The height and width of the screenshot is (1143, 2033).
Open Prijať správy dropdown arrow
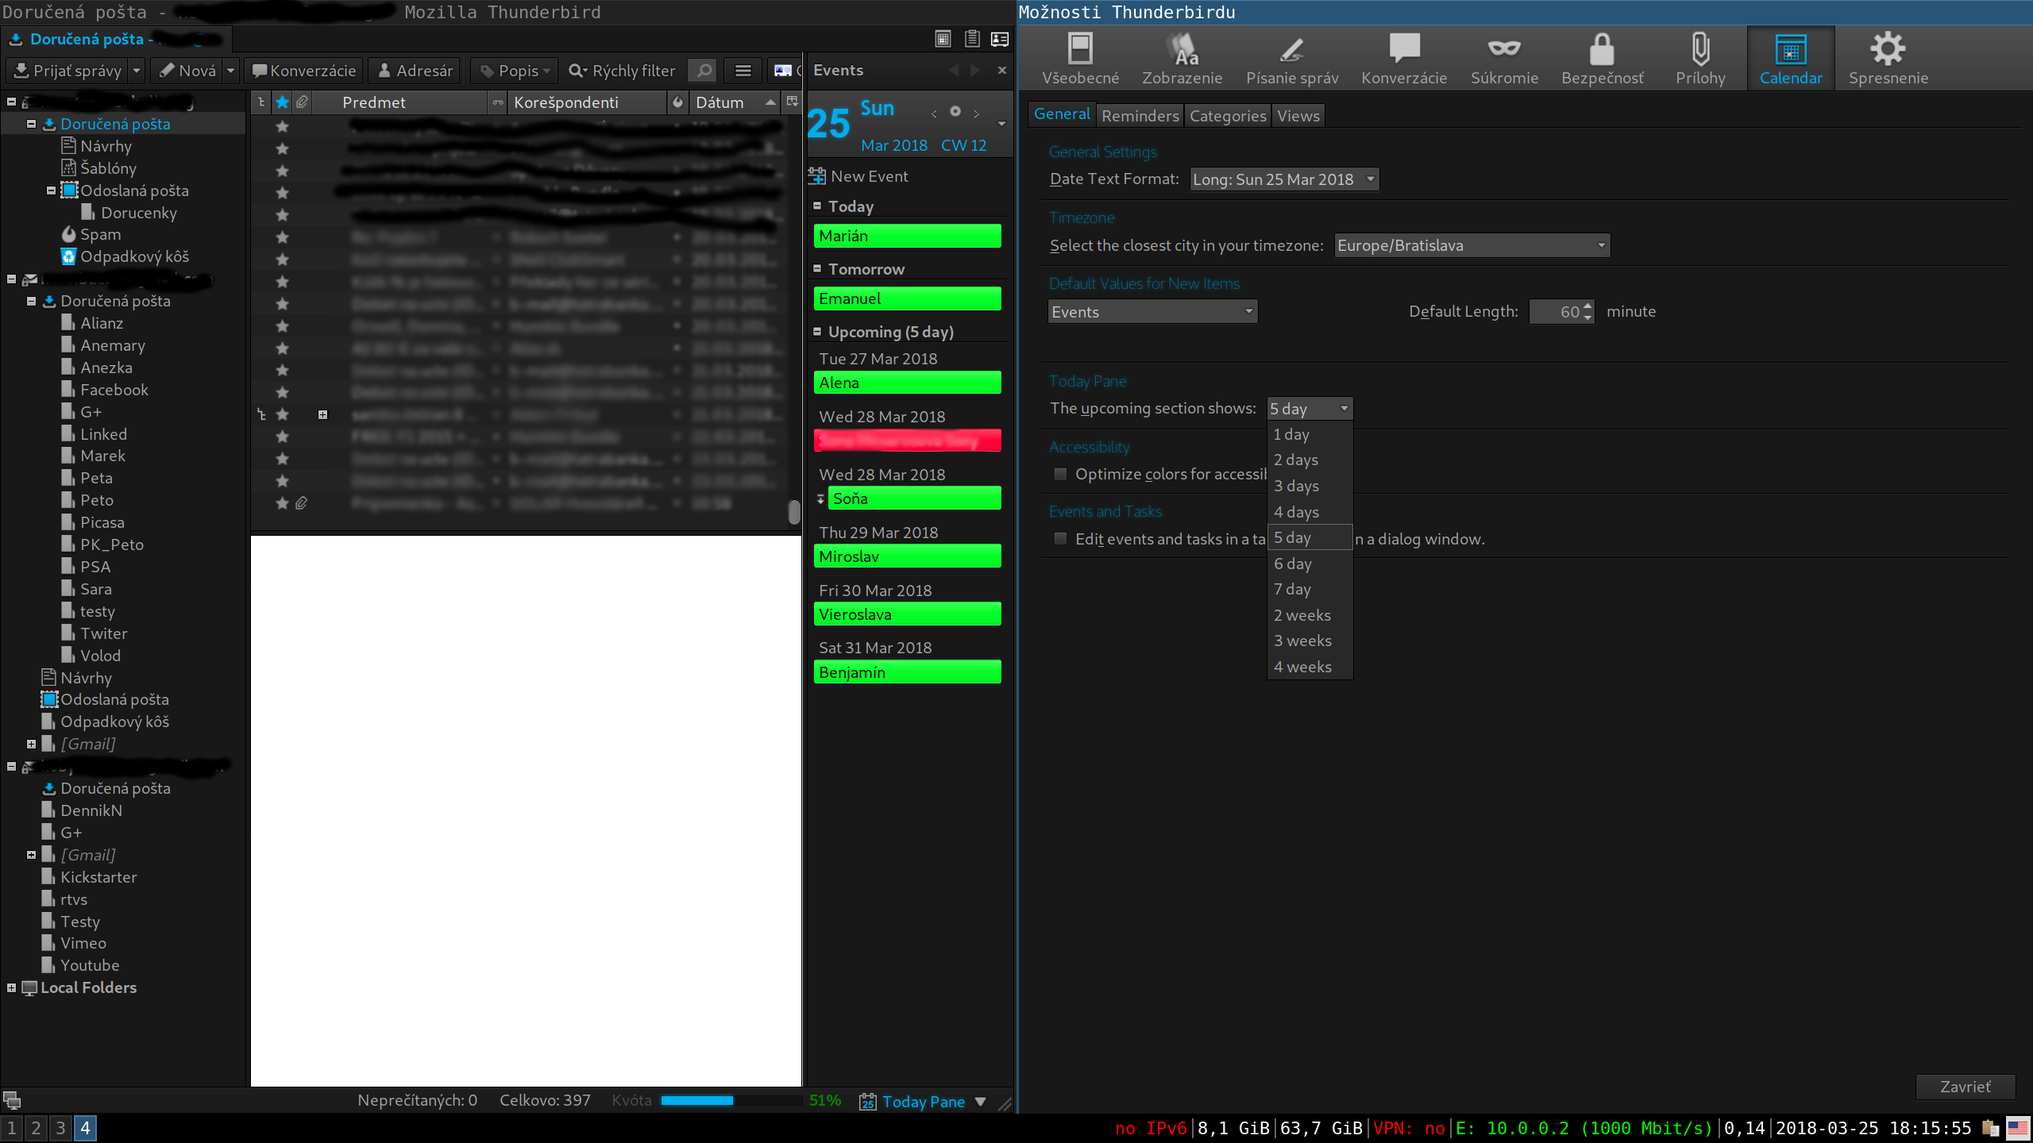tap(137, 71)
